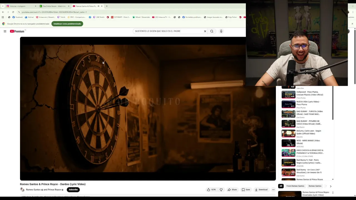Screen dimensions: 356x200
Task: Open the Wheel / Streamlabs bookmark
Action: 141,17
